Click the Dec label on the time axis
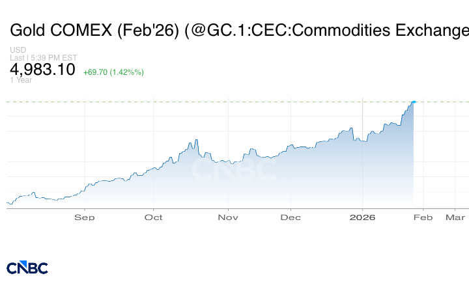Image resolution: width=469 pixels, height=293 pixels. [x=291, y=217]
